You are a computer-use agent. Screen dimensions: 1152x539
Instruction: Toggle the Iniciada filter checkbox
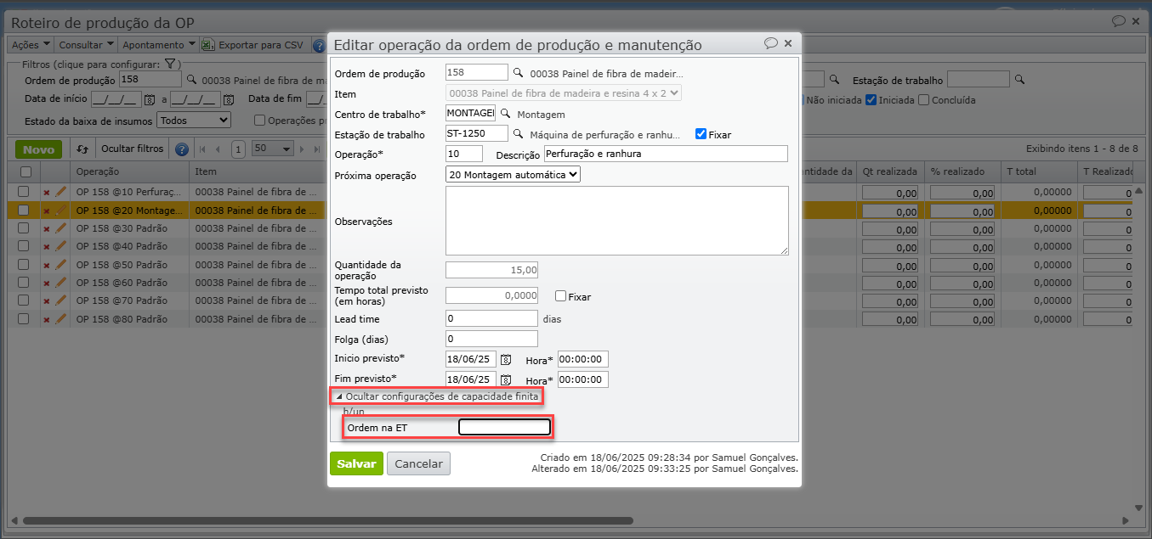point(870,100)
